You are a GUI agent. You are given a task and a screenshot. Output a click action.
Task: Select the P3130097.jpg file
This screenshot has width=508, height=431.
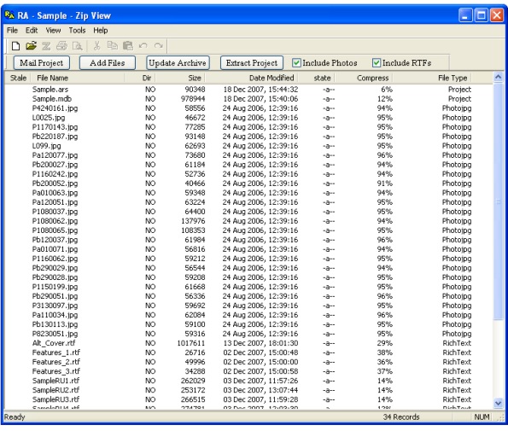[55, 306]
